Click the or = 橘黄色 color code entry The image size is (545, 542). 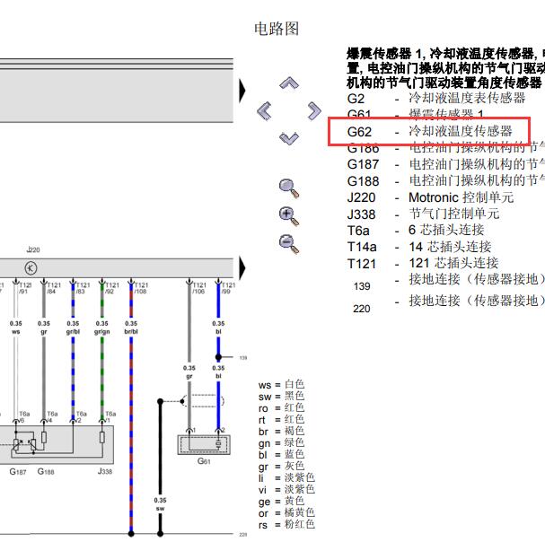click(x=286, y=512)
